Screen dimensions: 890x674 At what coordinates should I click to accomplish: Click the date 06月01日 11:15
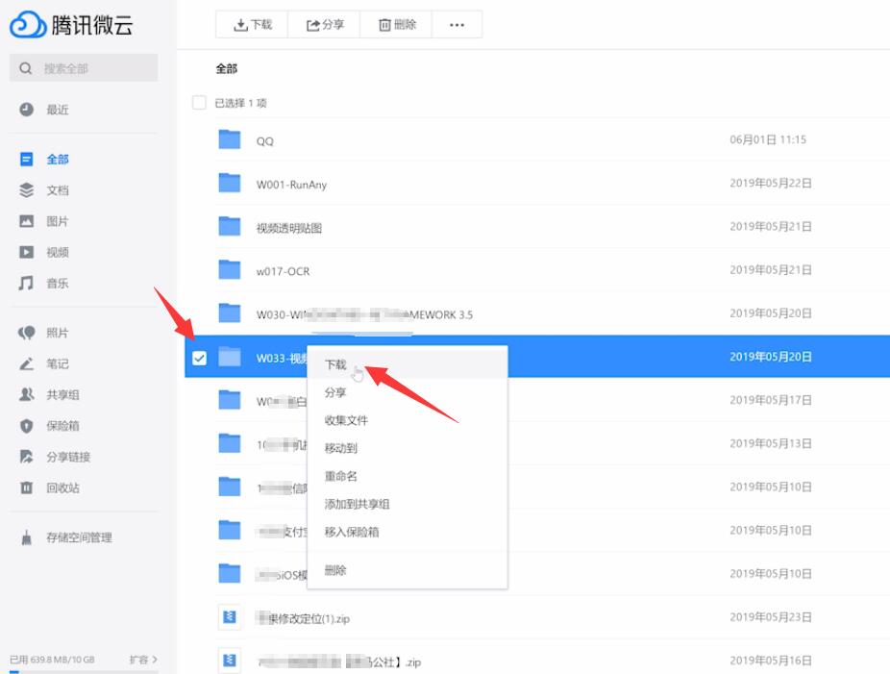pyautogui.click(x=767, y=139)
